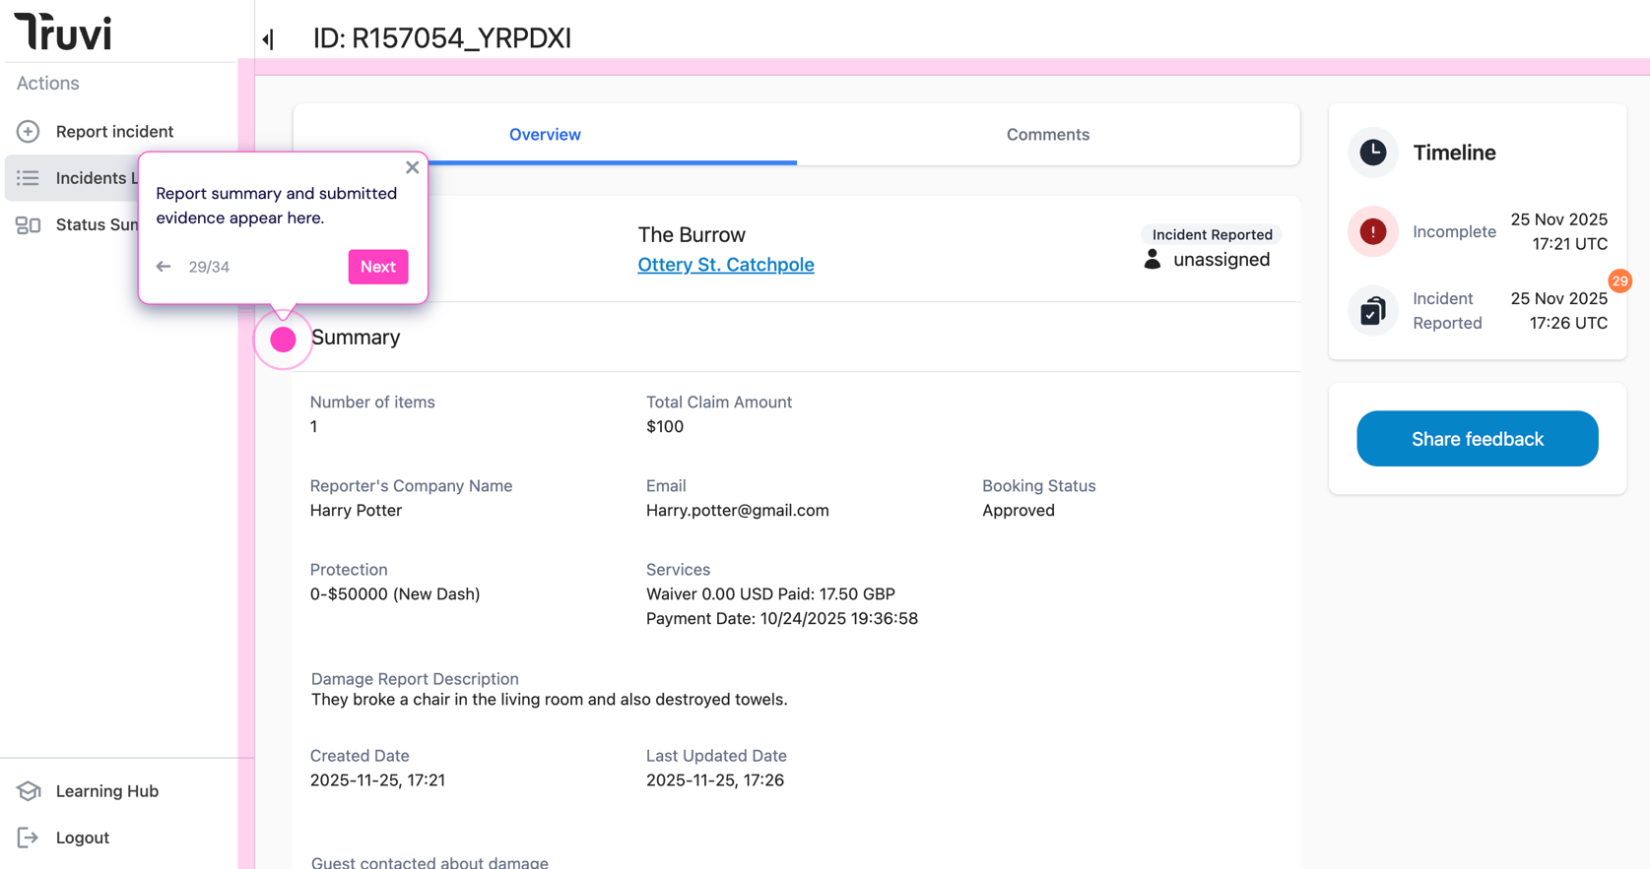
Task: Click the unassigned person icon
Action: [1152, 260]
